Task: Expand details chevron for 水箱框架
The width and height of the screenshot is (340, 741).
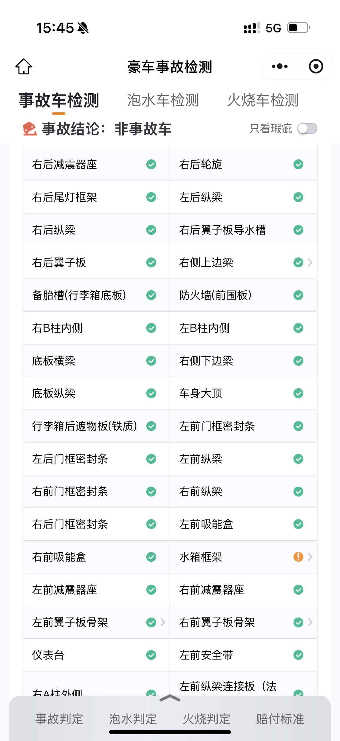Action: pyautogui.click(x=310, y=557)
